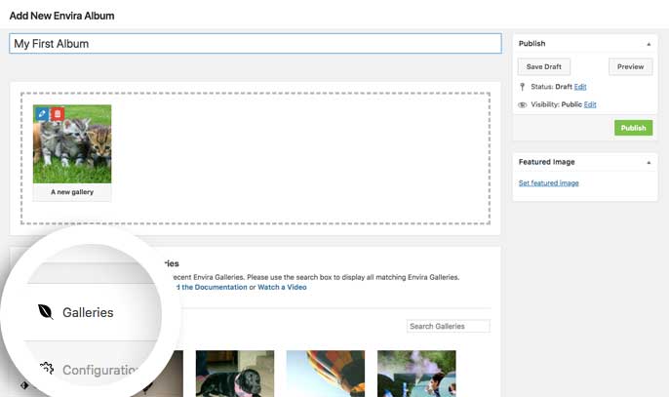Viewport: 669px width, 397px height.
Task: Click the album title field 'My First Album'
Action: 256,44
